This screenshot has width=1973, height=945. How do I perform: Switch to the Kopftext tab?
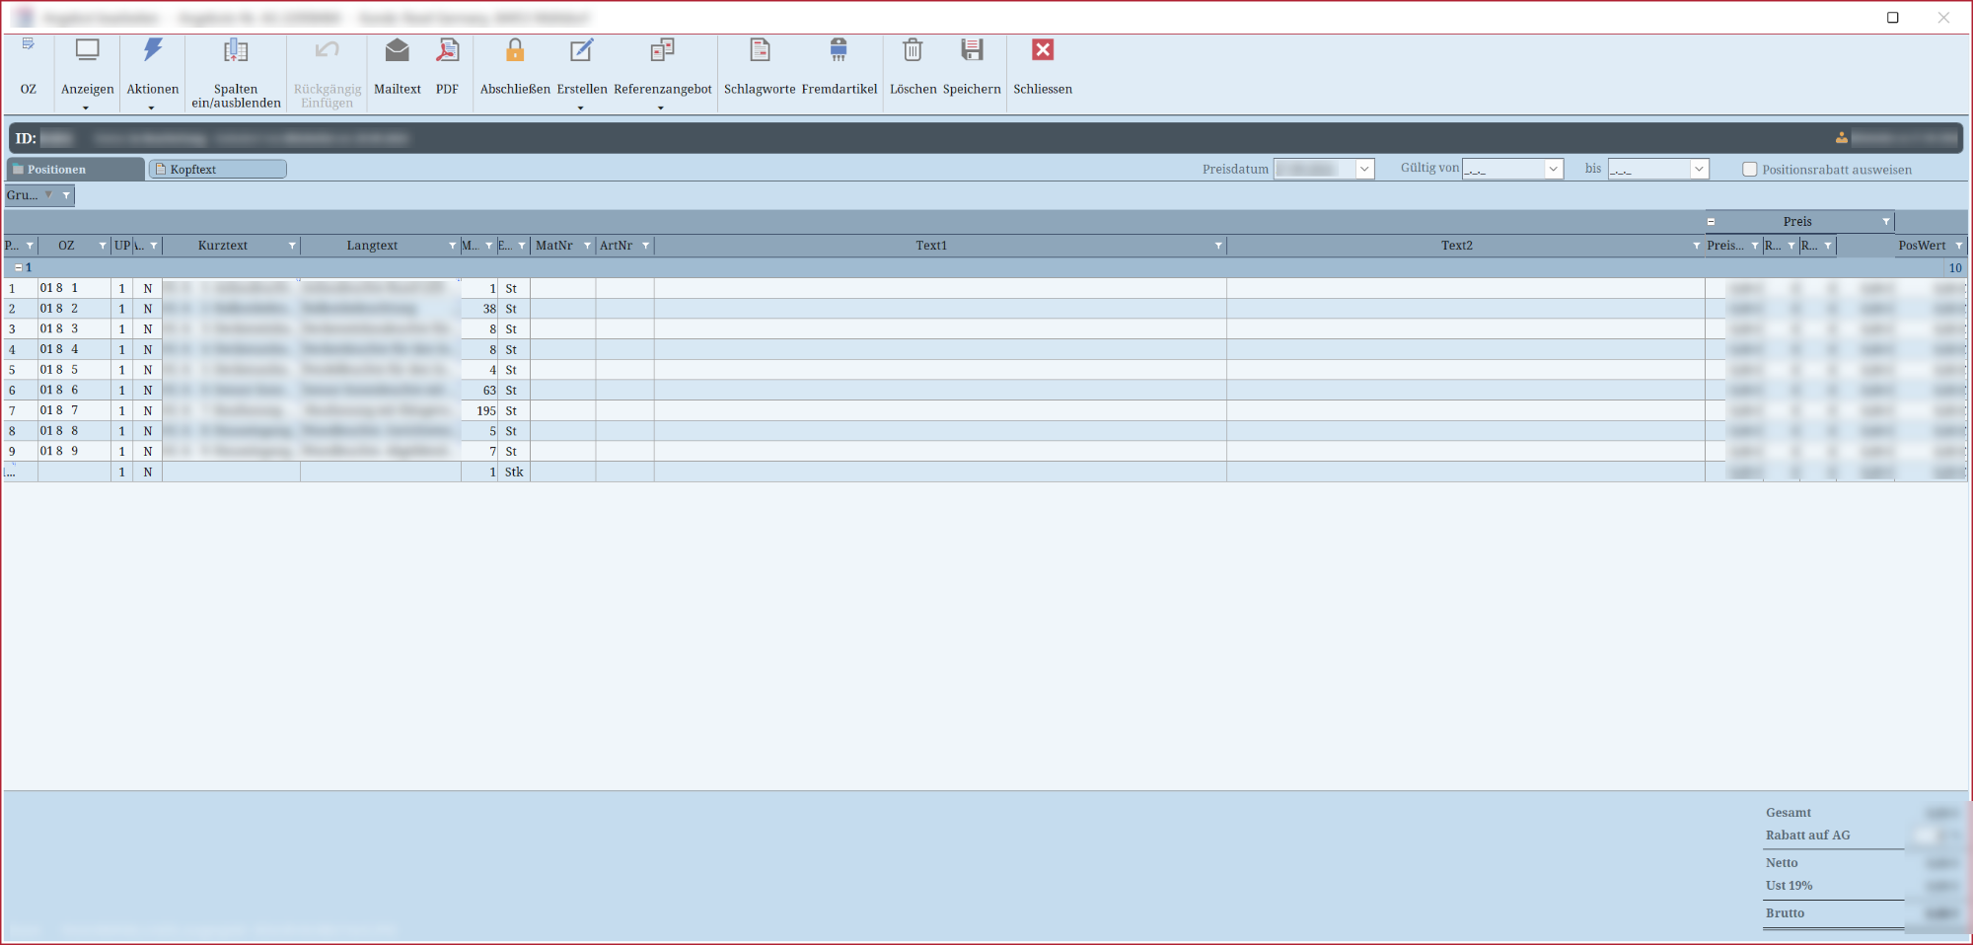pyautogui.click(x=217, y=170)
